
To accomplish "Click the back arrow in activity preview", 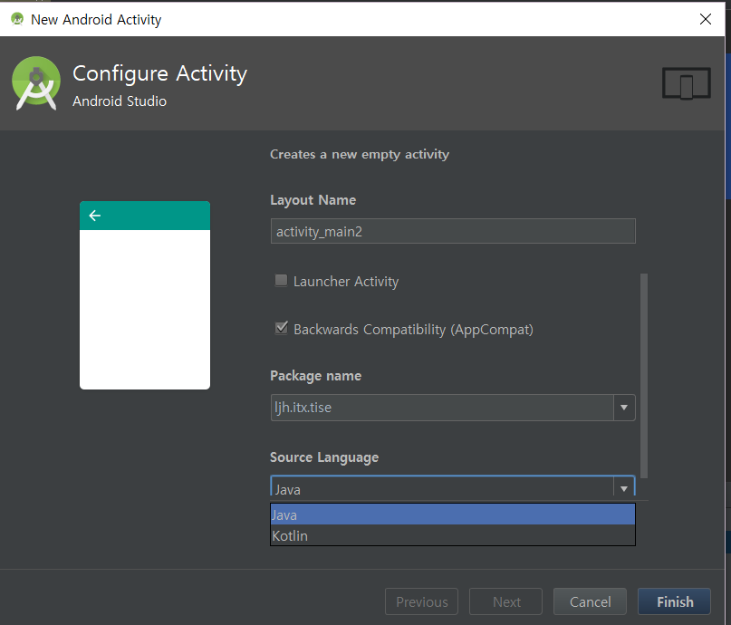I will [95, 216].
